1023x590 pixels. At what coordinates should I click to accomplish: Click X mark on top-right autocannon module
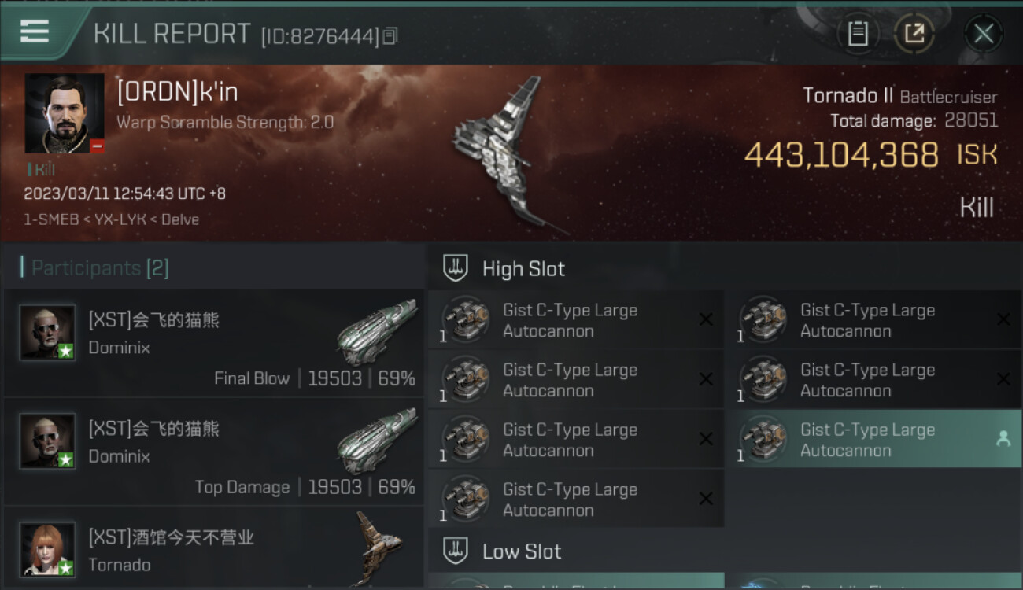click(x=1003, y=319)
